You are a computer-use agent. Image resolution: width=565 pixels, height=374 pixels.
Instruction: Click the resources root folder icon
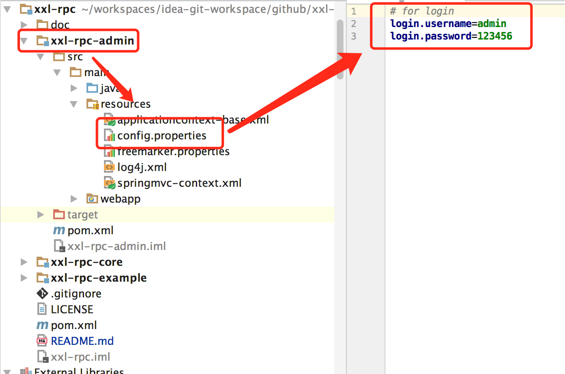[x=93, y=104]
